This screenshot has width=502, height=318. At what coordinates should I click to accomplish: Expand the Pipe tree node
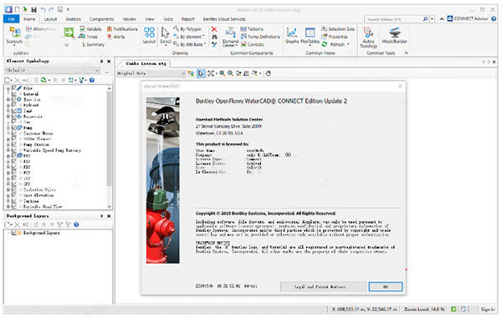tap(8, 88)
